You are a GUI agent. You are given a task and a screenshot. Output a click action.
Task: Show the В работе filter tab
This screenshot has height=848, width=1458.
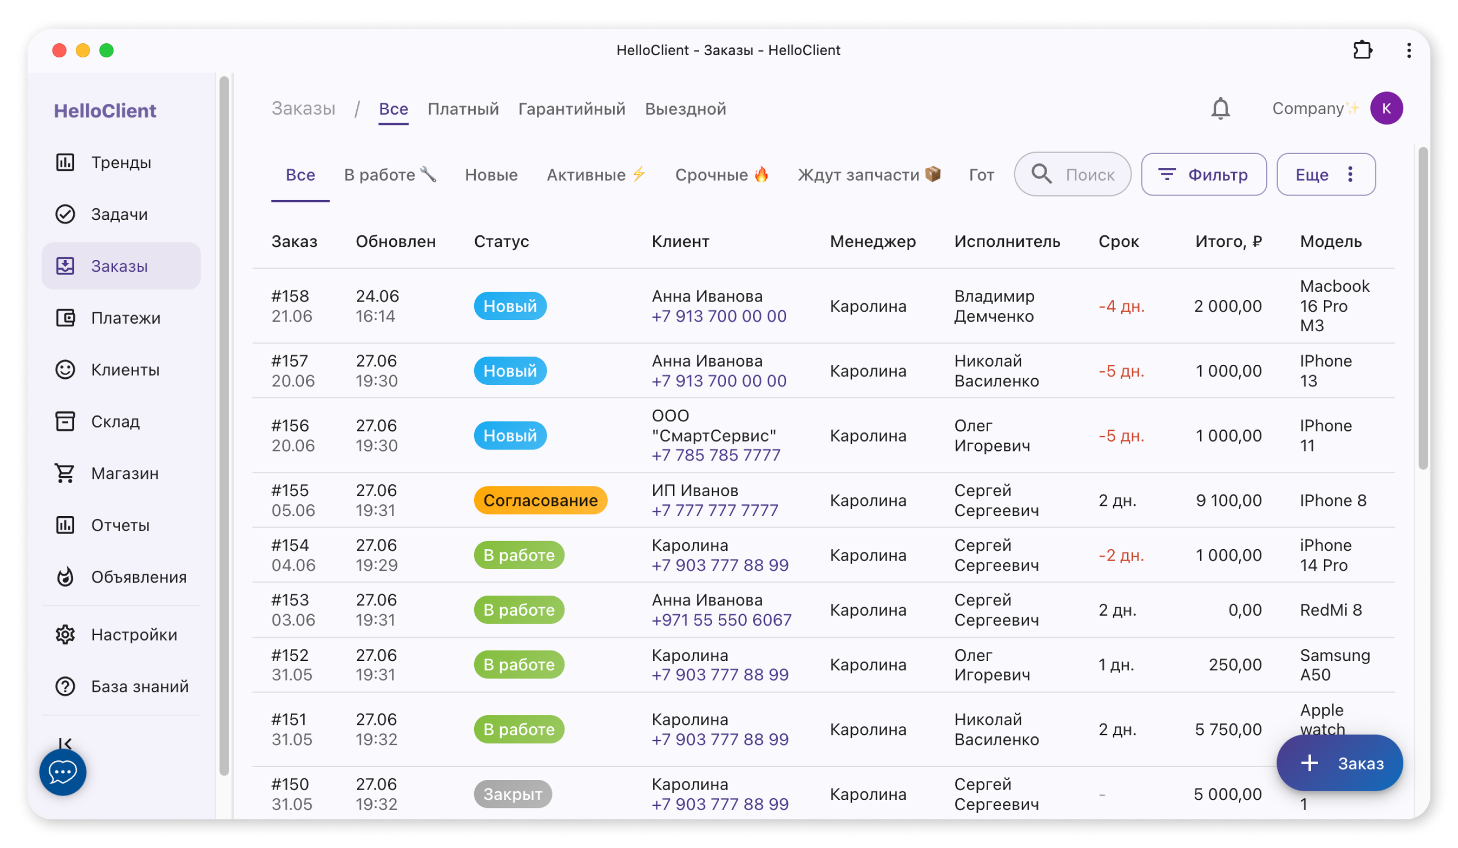click(x=389, y=175)
